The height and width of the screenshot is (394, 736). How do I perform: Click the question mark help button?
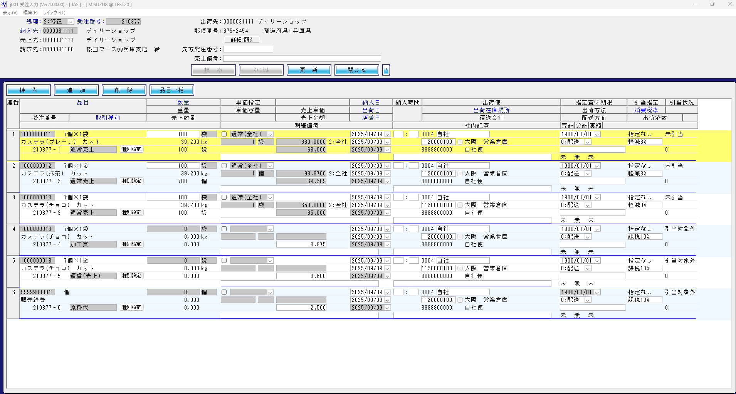click(386, 70)
